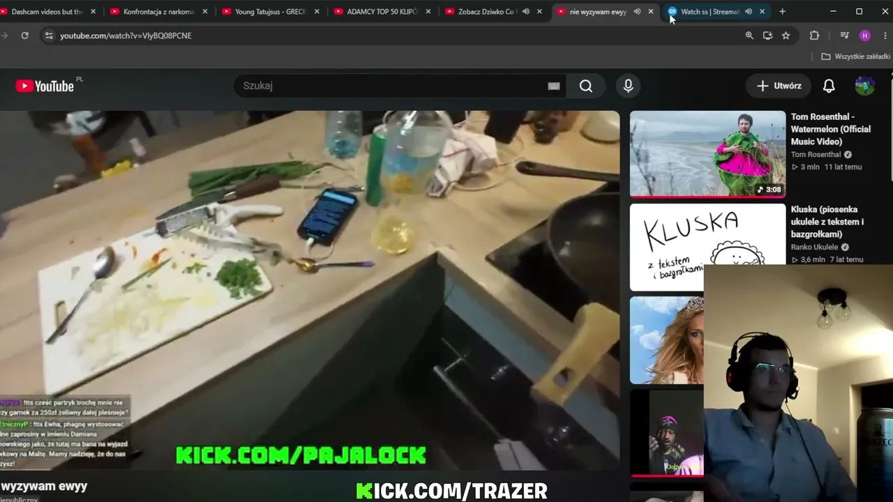Click the main video player area

pos(310,290)
